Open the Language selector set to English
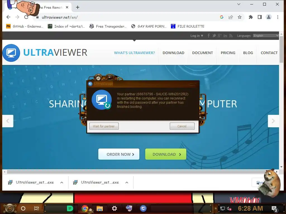286x214 pixels. (x=266, y=36)
